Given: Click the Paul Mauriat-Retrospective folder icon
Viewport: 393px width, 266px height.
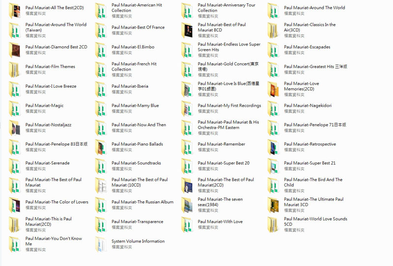Looking at the screenshot, I should pos(274,147).
